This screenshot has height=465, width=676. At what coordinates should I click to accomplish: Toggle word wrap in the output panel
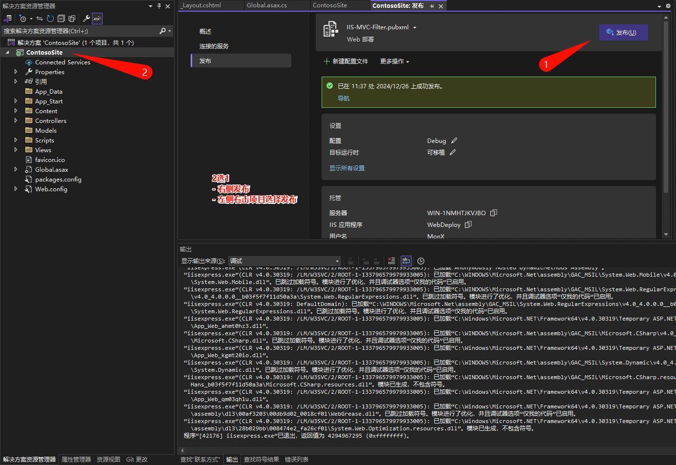[x=406, y=261]
